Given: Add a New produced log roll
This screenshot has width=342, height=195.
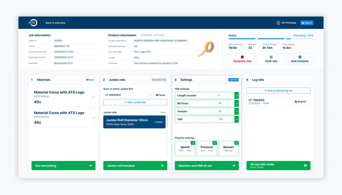Looking at the screenshot, I should (278, 91).
